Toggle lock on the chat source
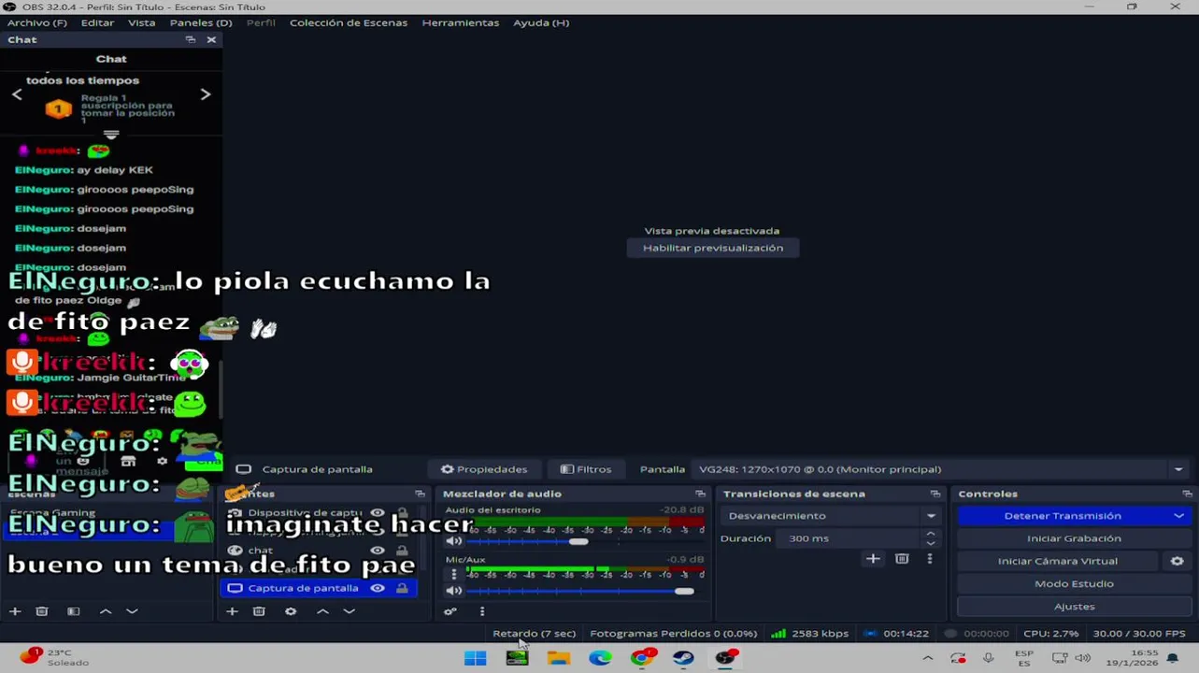Image resolution: width=1199 pixels, height=673 pixels. pos(402,551)
